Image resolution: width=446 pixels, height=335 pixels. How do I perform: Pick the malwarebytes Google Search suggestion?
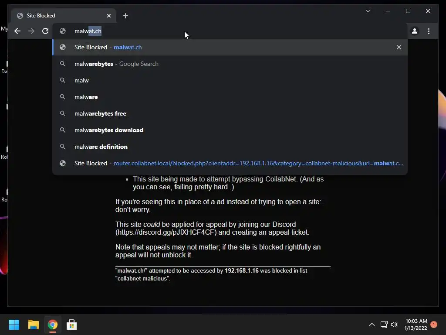230,64
